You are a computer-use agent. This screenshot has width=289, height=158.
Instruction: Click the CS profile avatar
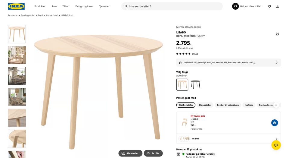click(235, 6)
